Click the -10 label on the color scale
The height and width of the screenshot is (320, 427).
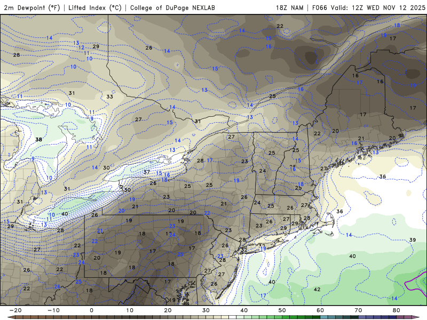point(53,310)
